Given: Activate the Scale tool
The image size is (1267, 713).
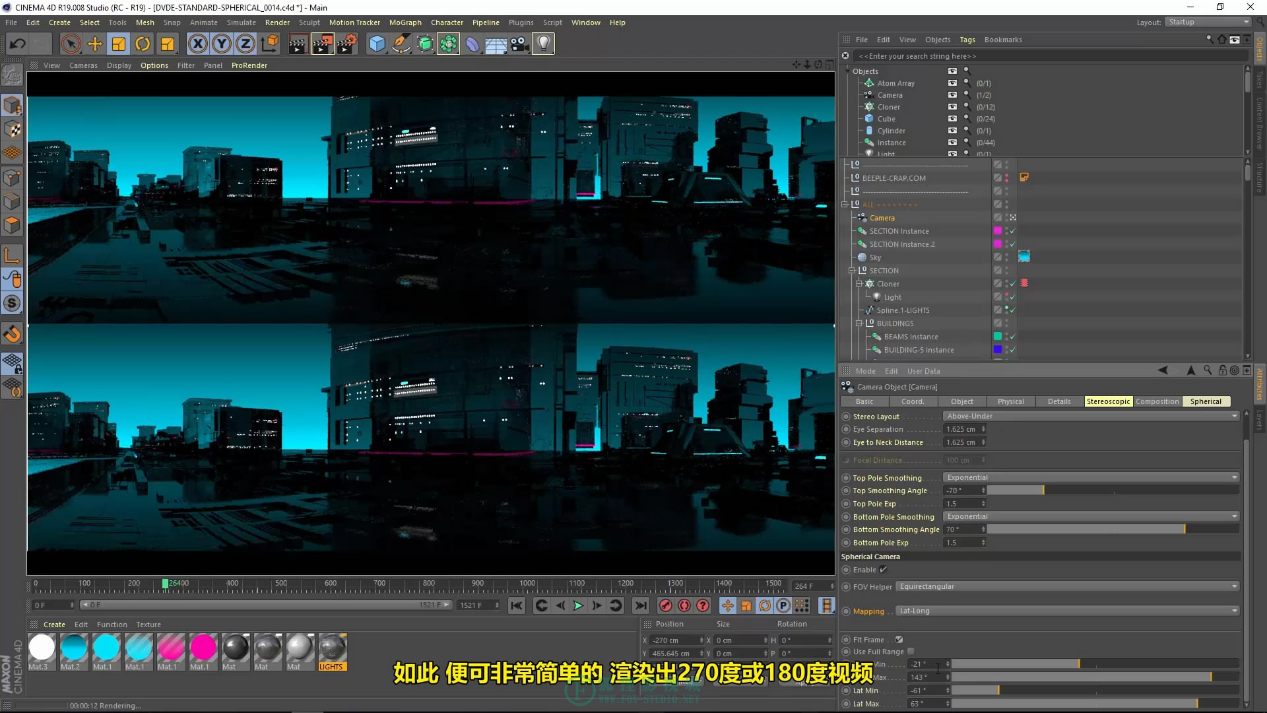Looking at the screenshot, I should [119, 44].
